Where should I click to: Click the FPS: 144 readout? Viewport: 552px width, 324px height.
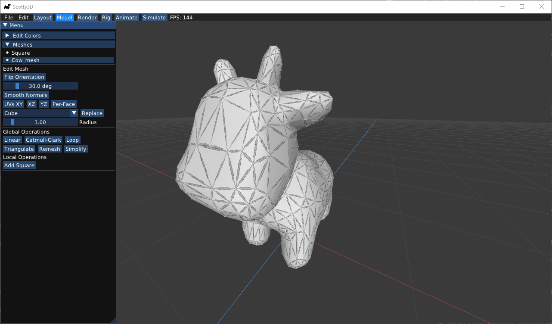181,18
